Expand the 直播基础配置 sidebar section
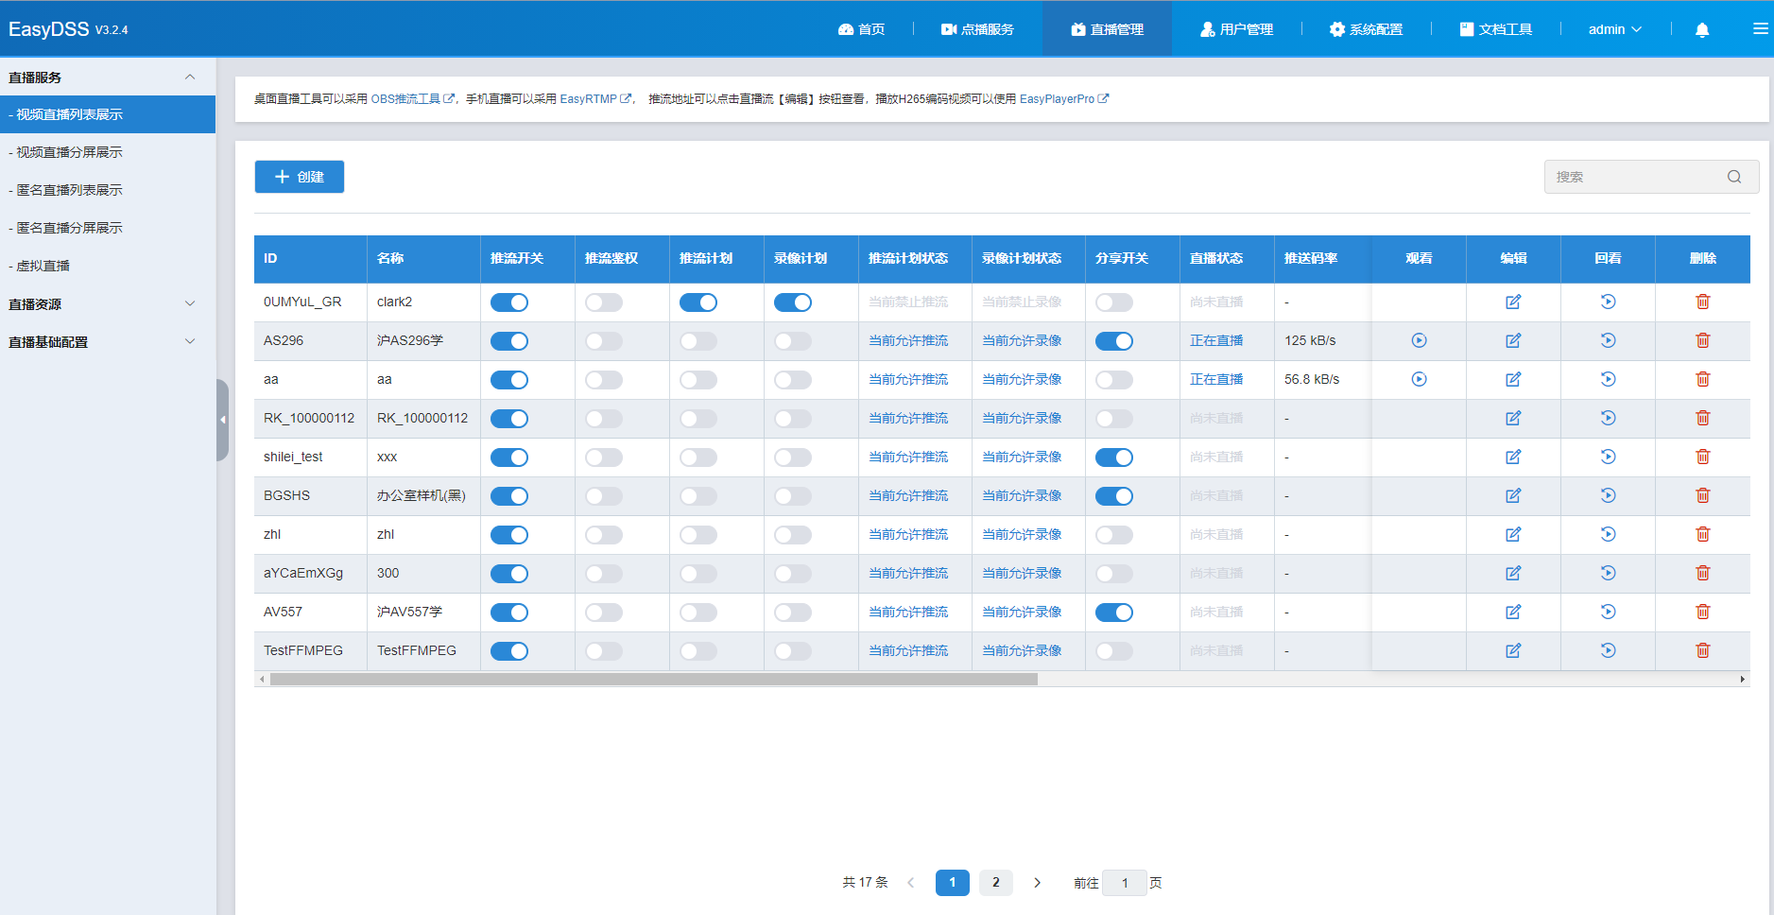1774x915 pixels. point(108,342)
